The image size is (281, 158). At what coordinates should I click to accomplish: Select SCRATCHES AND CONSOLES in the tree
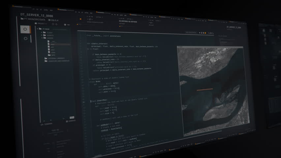click(57, 61)
